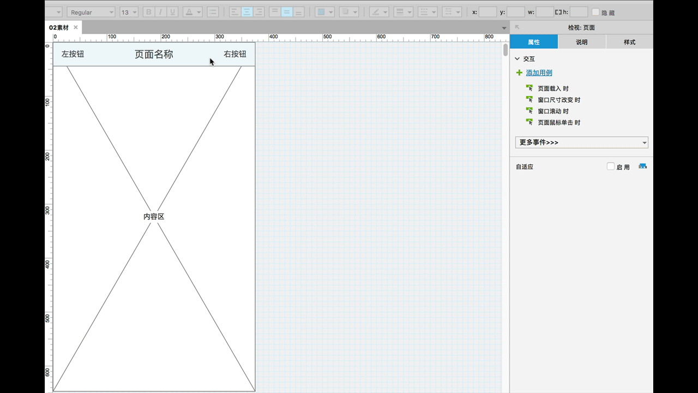Switch to the 属性 tab

tap(534, 42)
